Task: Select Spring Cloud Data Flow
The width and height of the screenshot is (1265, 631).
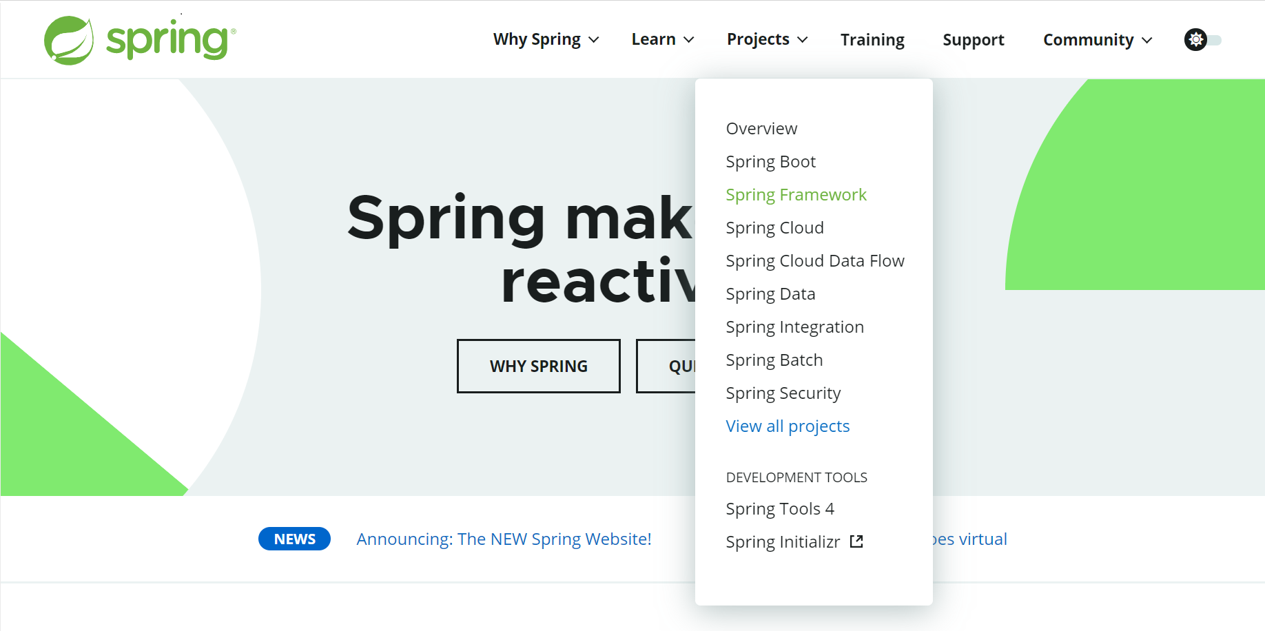Action: click(815, 260)
